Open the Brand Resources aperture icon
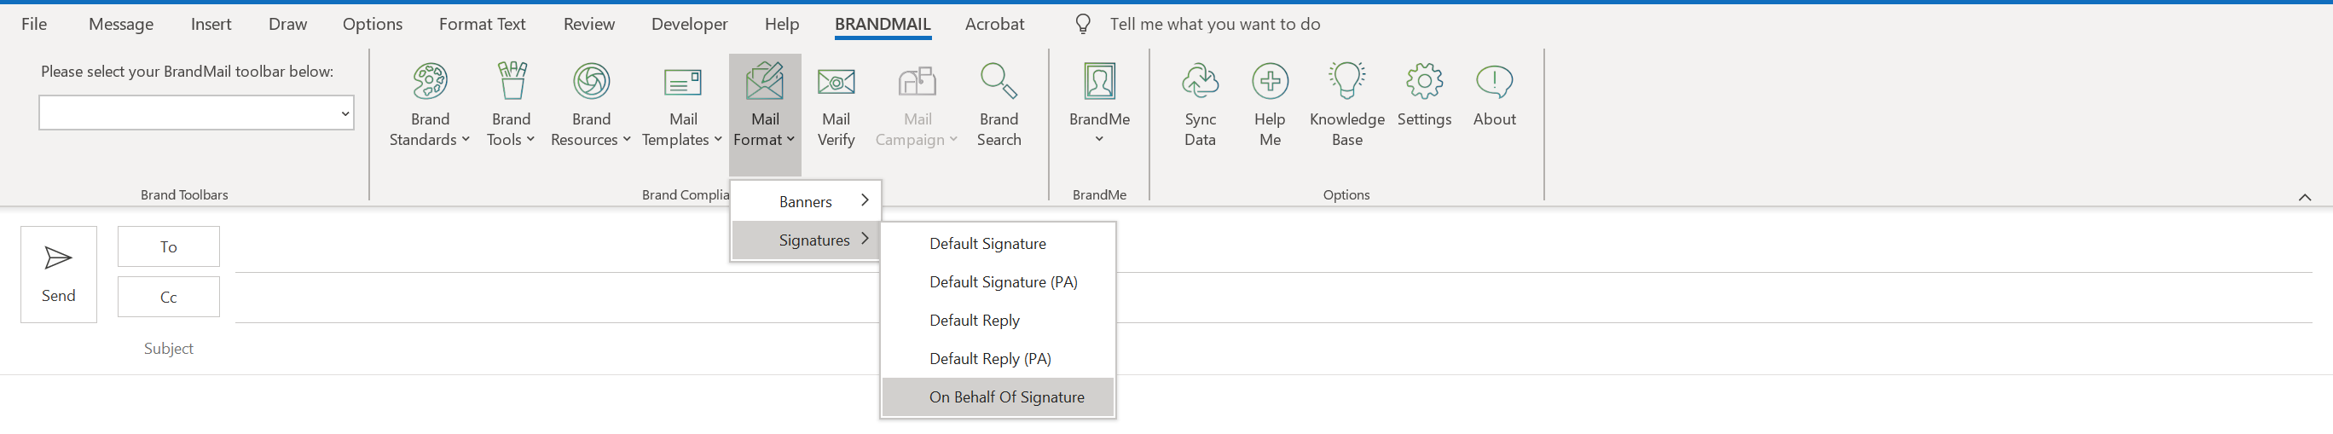Image resolution: width=2333 pixels, height=434 pixels. tap(592, 82)
